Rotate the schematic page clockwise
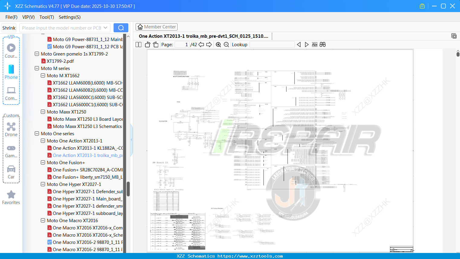Screen dimensions: 460x259 point(156,44)
